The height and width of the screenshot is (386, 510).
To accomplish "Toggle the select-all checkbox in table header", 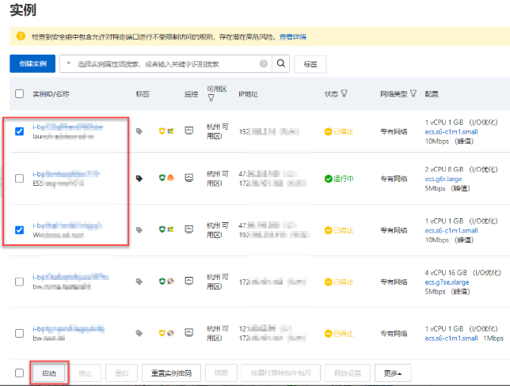I will tap(20, 93).
